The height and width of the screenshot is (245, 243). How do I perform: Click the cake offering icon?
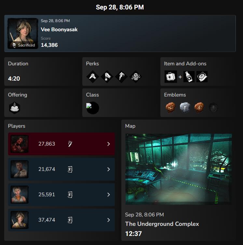tap(15, 108)
